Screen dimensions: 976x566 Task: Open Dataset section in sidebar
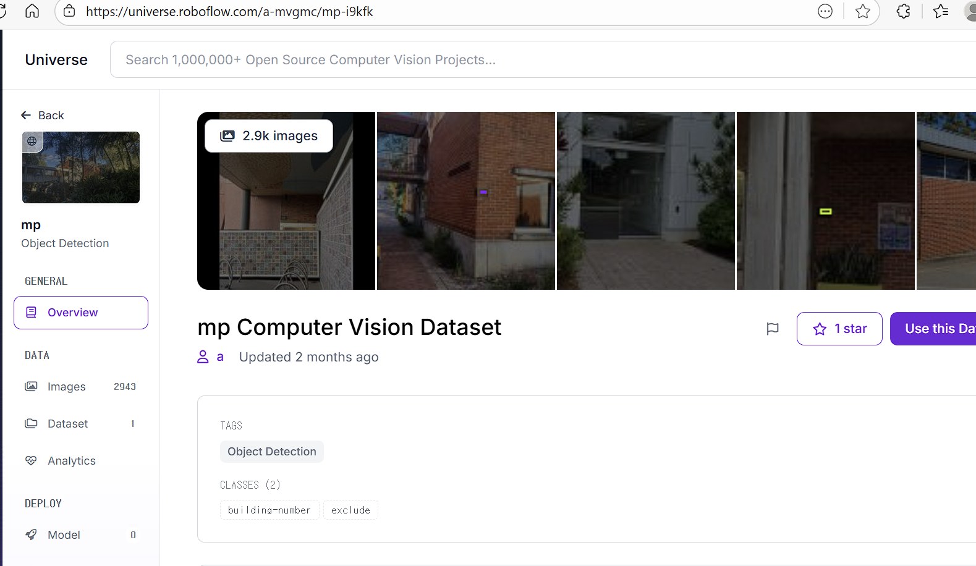point(67,424)
